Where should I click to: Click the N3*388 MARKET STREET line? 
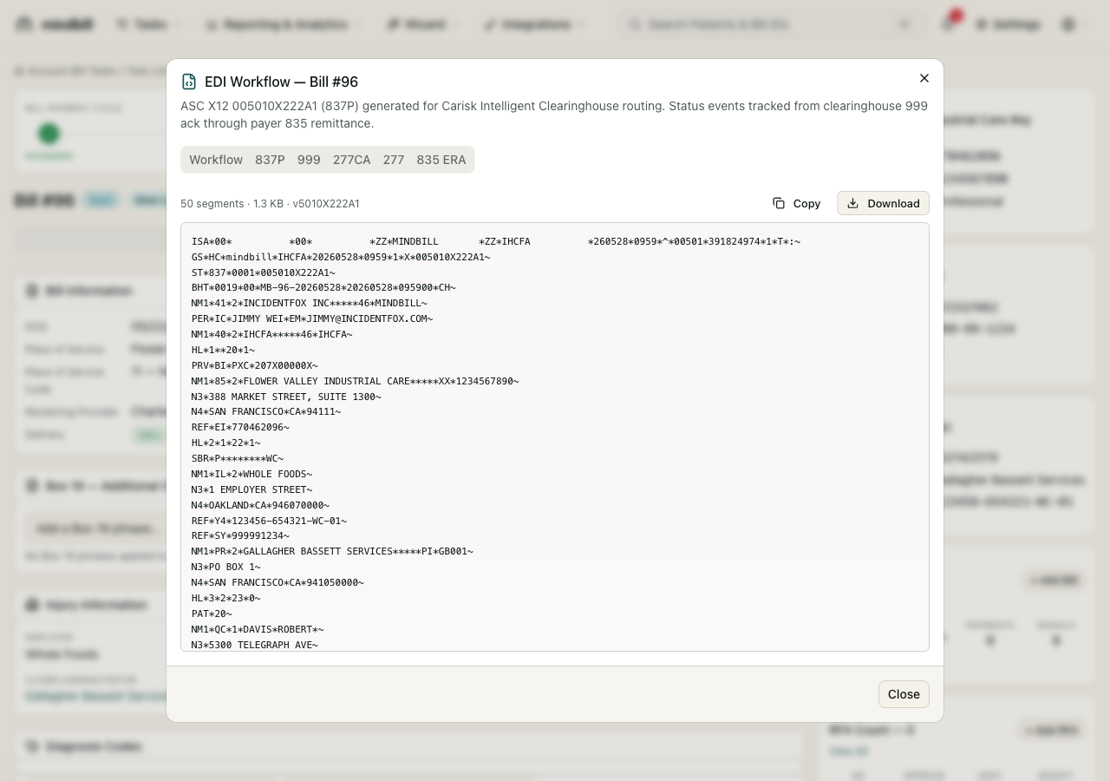pyautogui.click(x=286, y=397)
